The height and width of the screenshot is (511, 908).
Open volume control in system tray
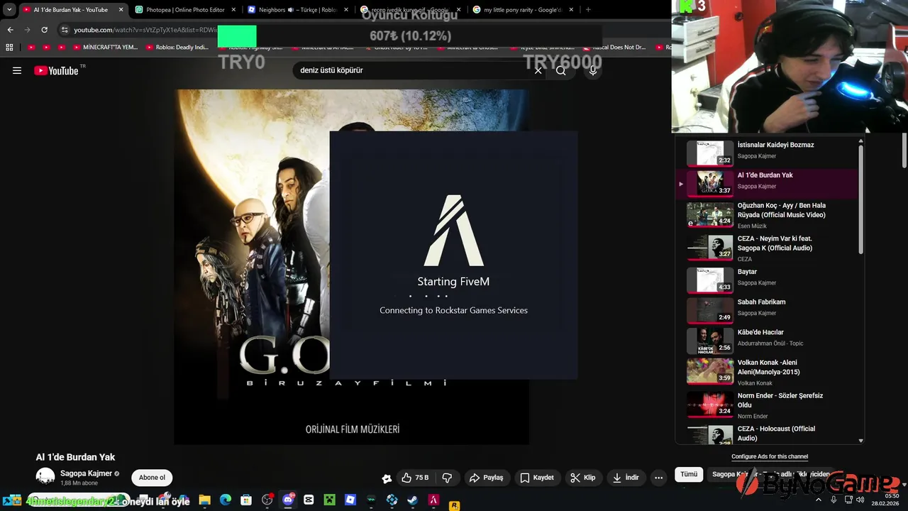tap(860, 500)
